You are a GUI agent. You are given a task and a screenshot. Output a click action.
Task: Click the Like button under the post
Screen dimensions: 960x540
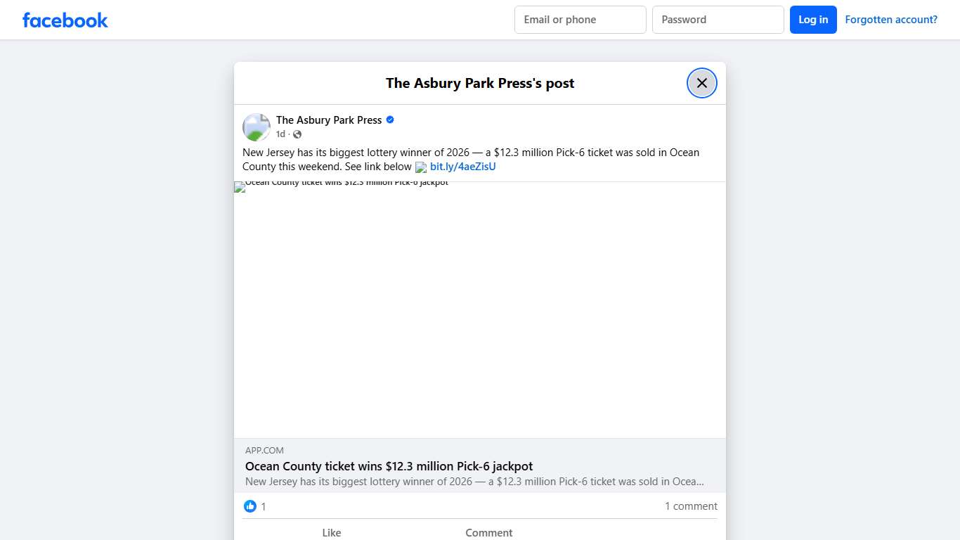pyautogui.click(x=332, y=532)
